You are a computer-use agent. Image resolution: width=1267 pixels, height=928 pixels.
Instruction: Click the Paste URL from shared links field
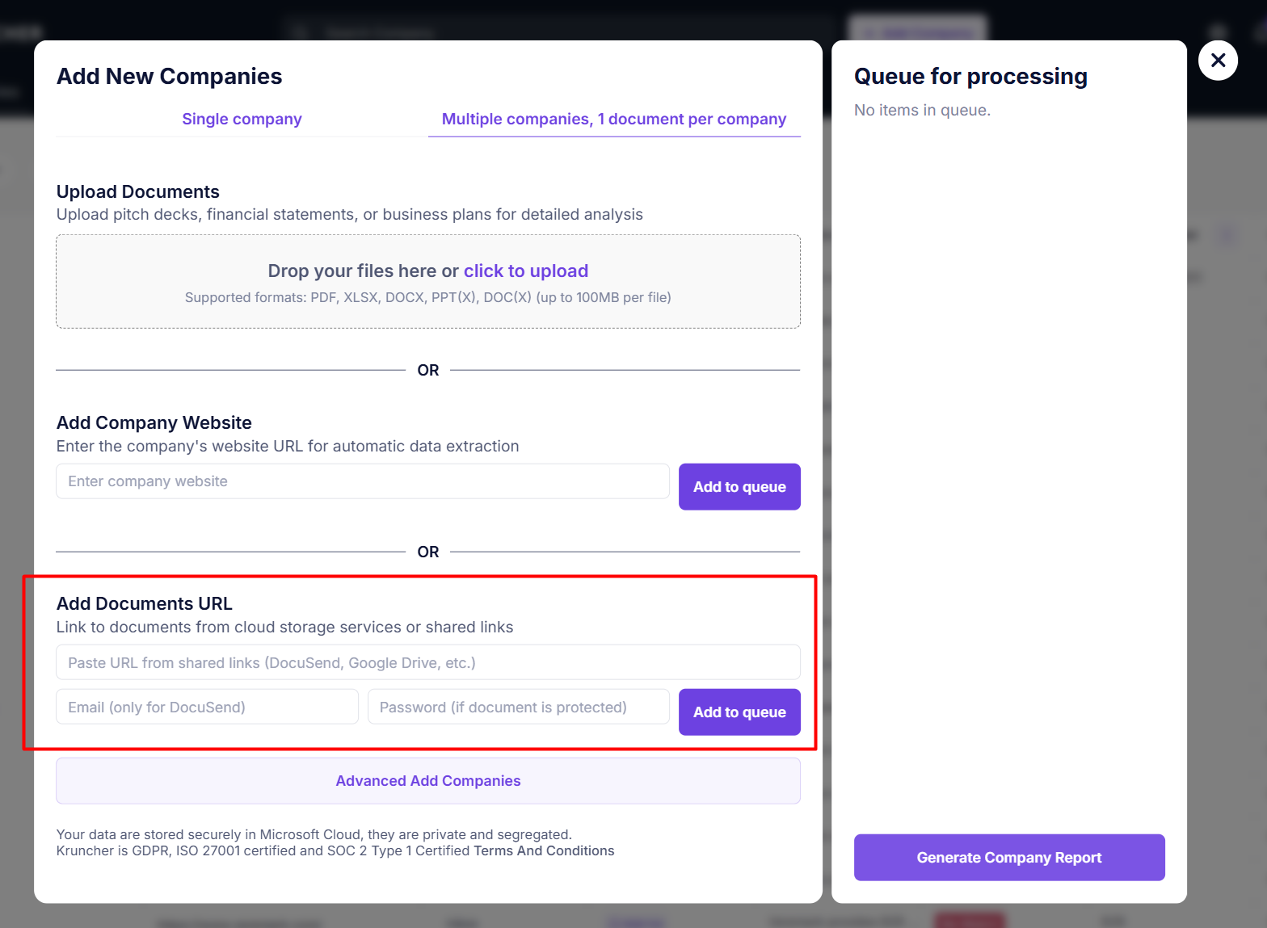tap(427, 661)
